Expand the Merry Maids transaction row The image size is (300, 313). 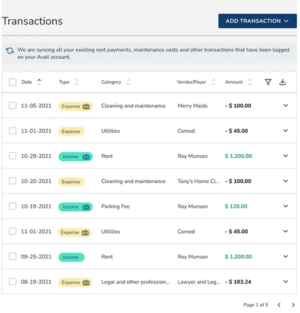(x=285, y=105)
